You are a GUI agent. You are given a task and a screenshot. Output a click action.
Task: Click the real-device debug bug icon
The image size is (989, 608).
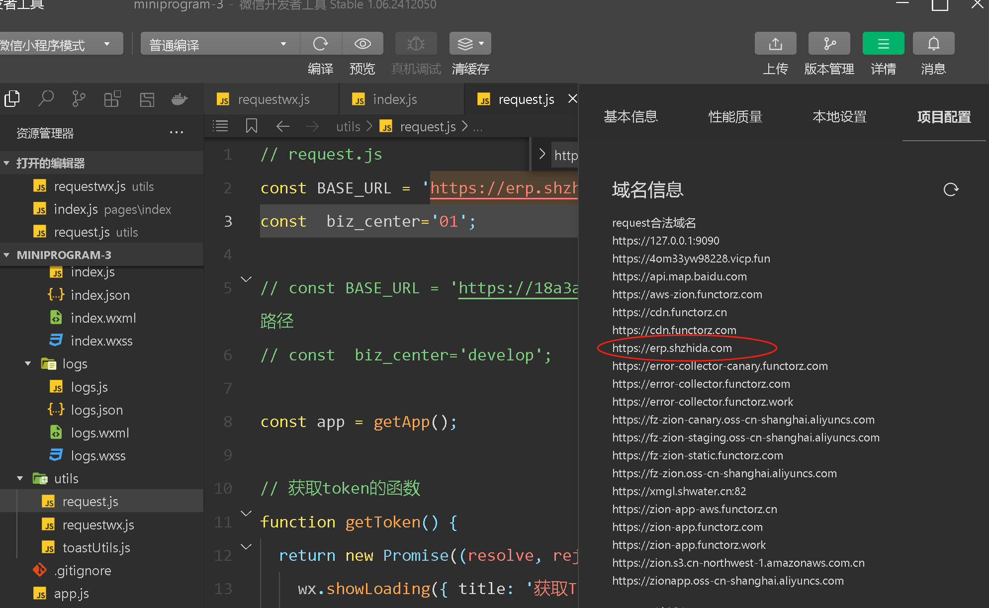click(x=416, y=44)
